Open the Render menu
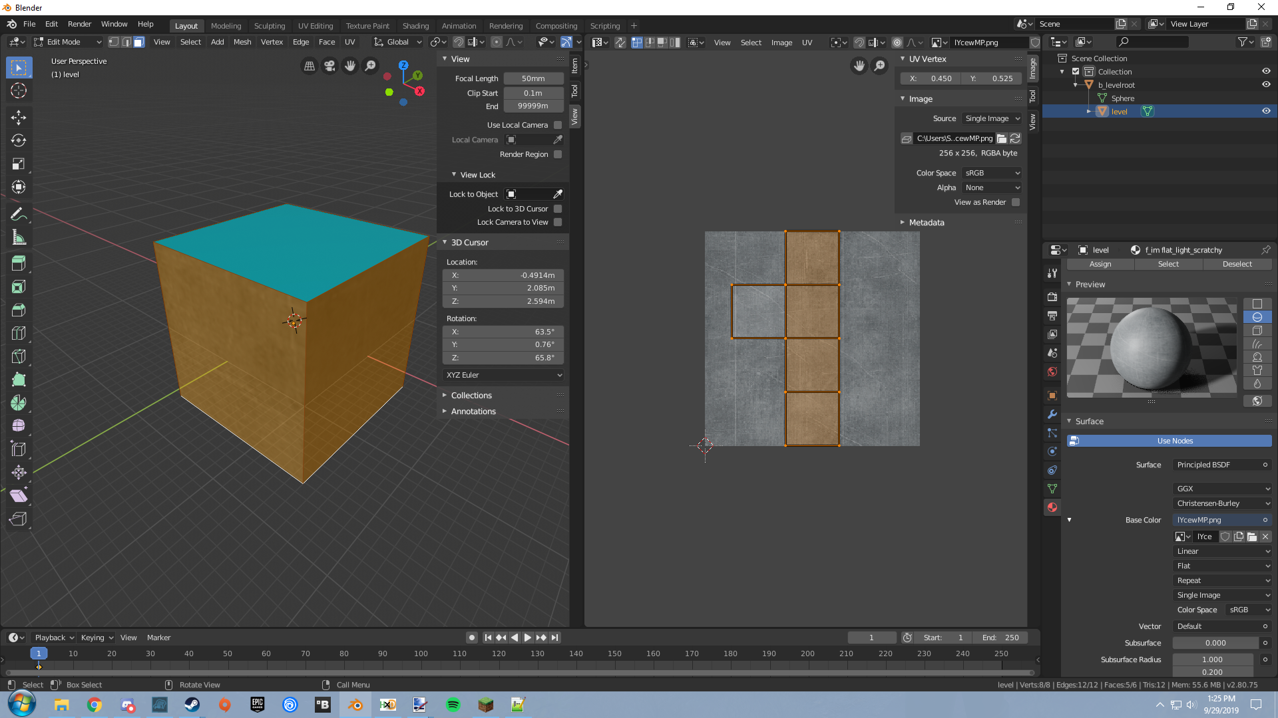The height and width of the screenshot is (718, 1278). tap(79, 24)
